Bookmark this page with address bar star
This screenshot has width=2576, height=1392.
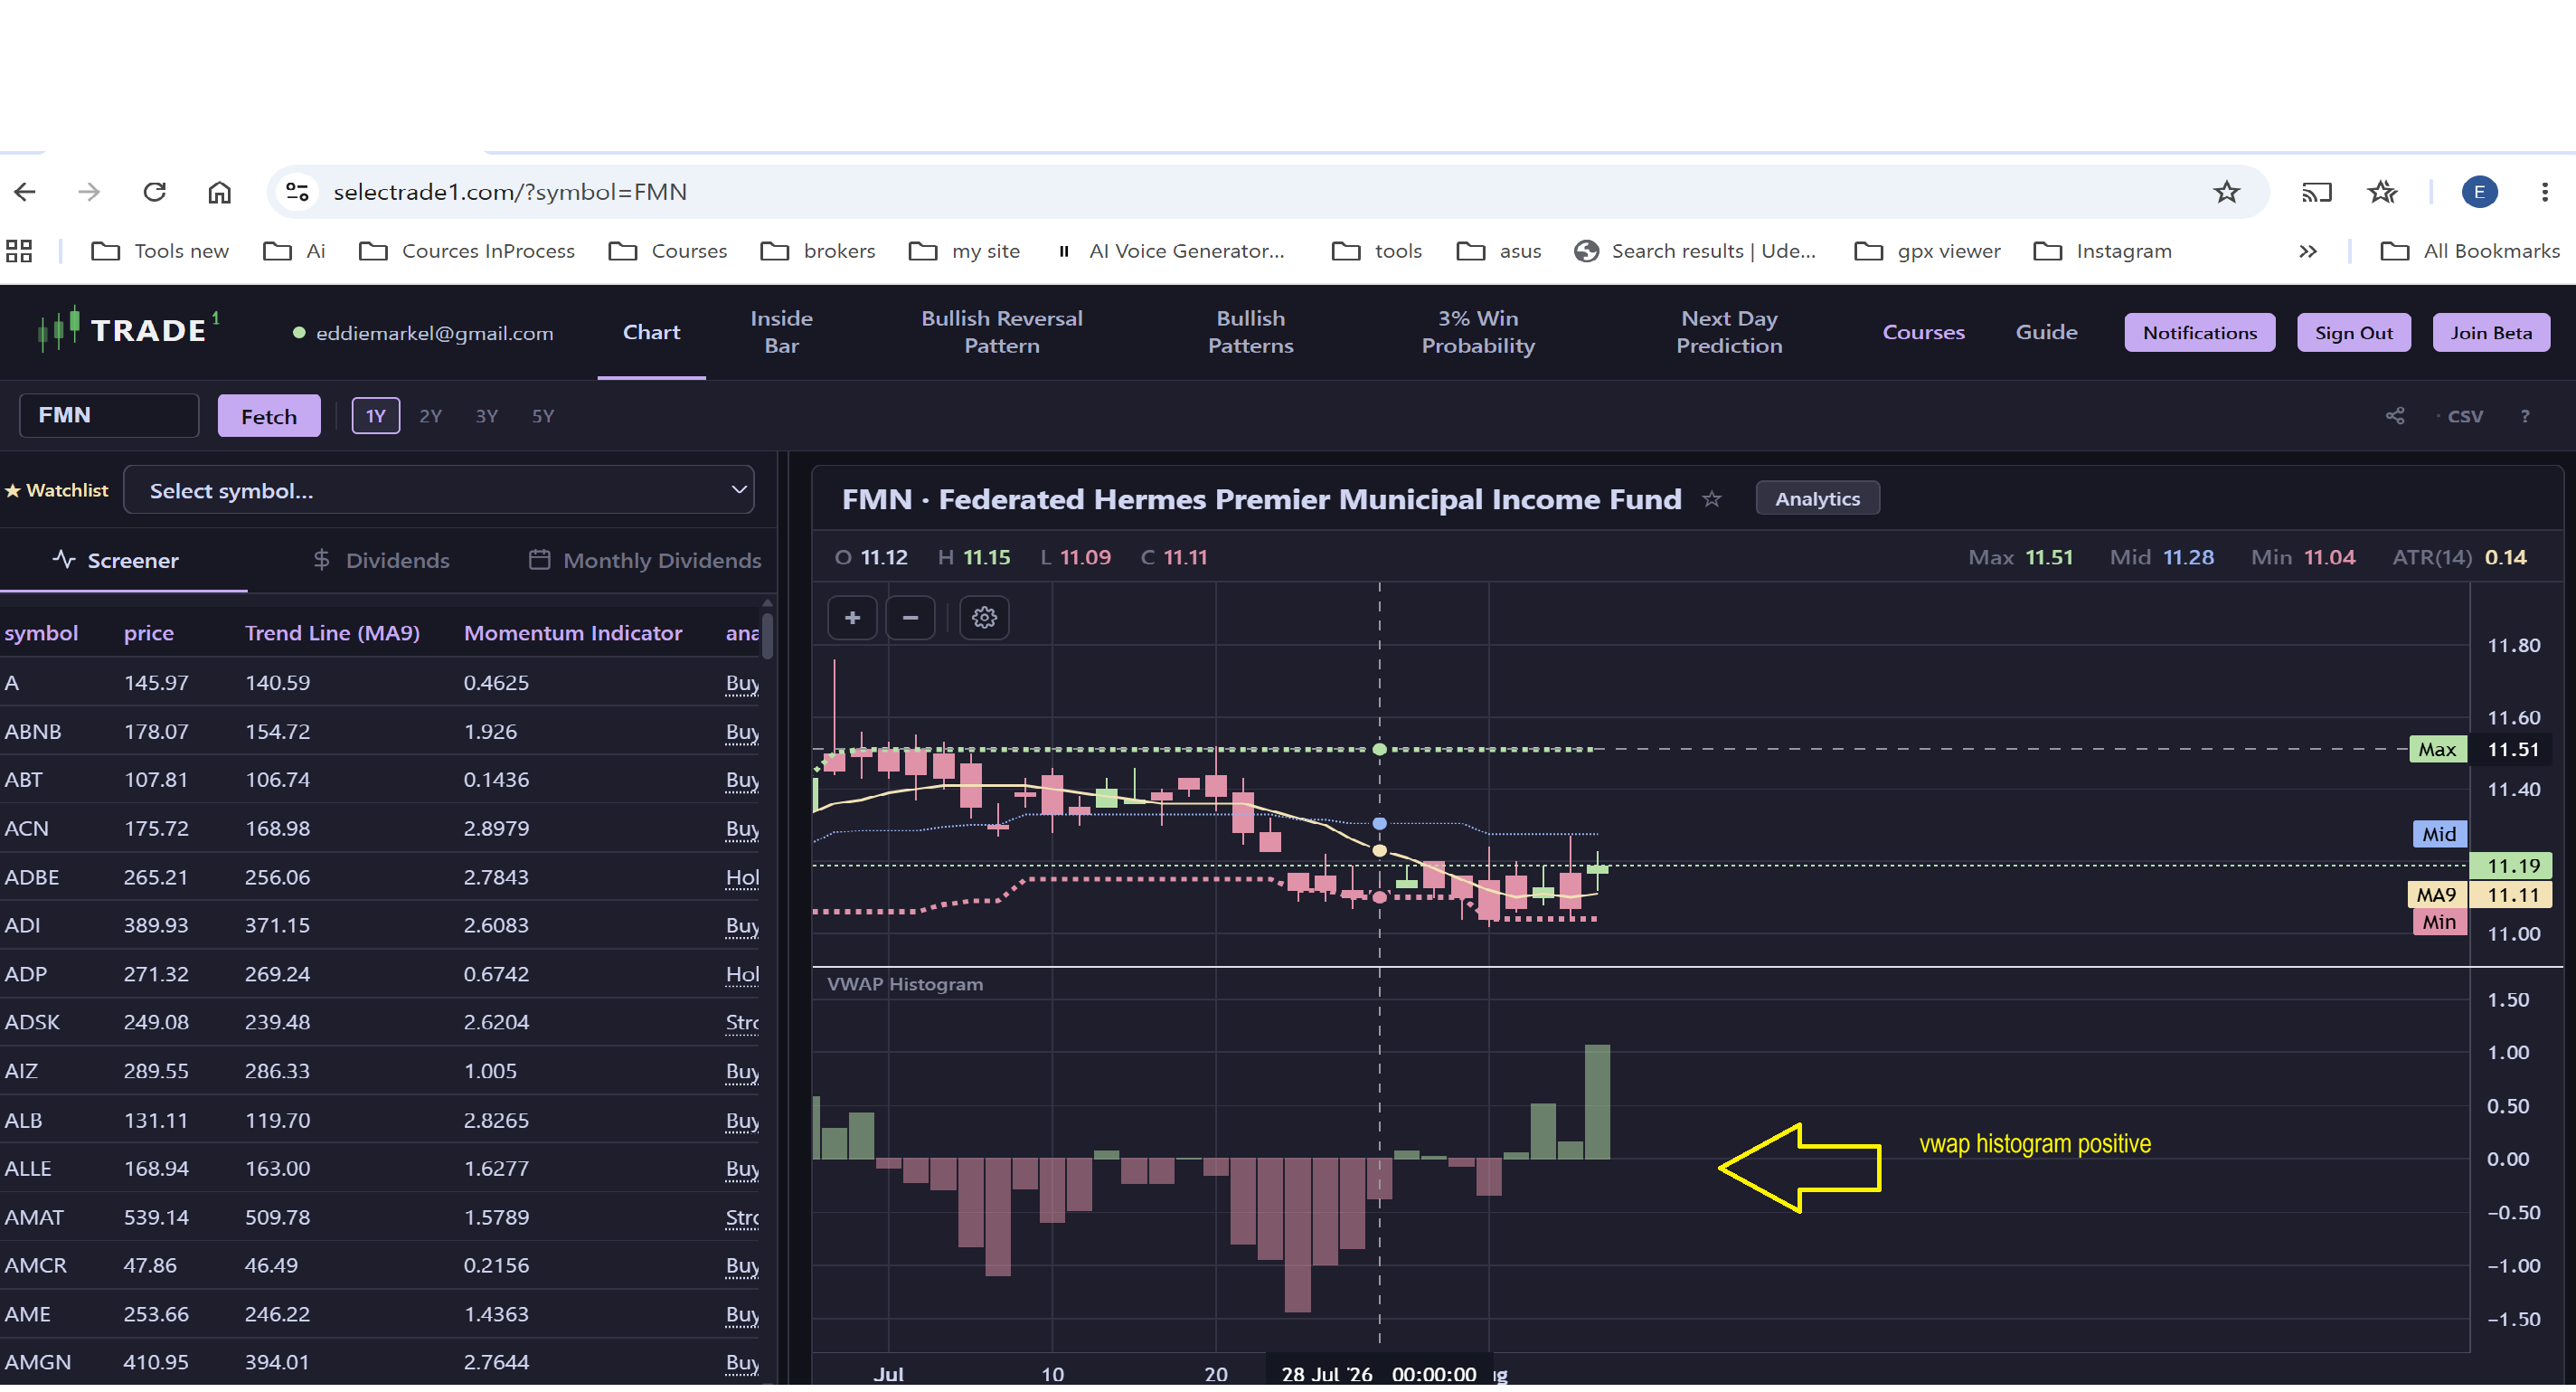[x=2225, y=192]
